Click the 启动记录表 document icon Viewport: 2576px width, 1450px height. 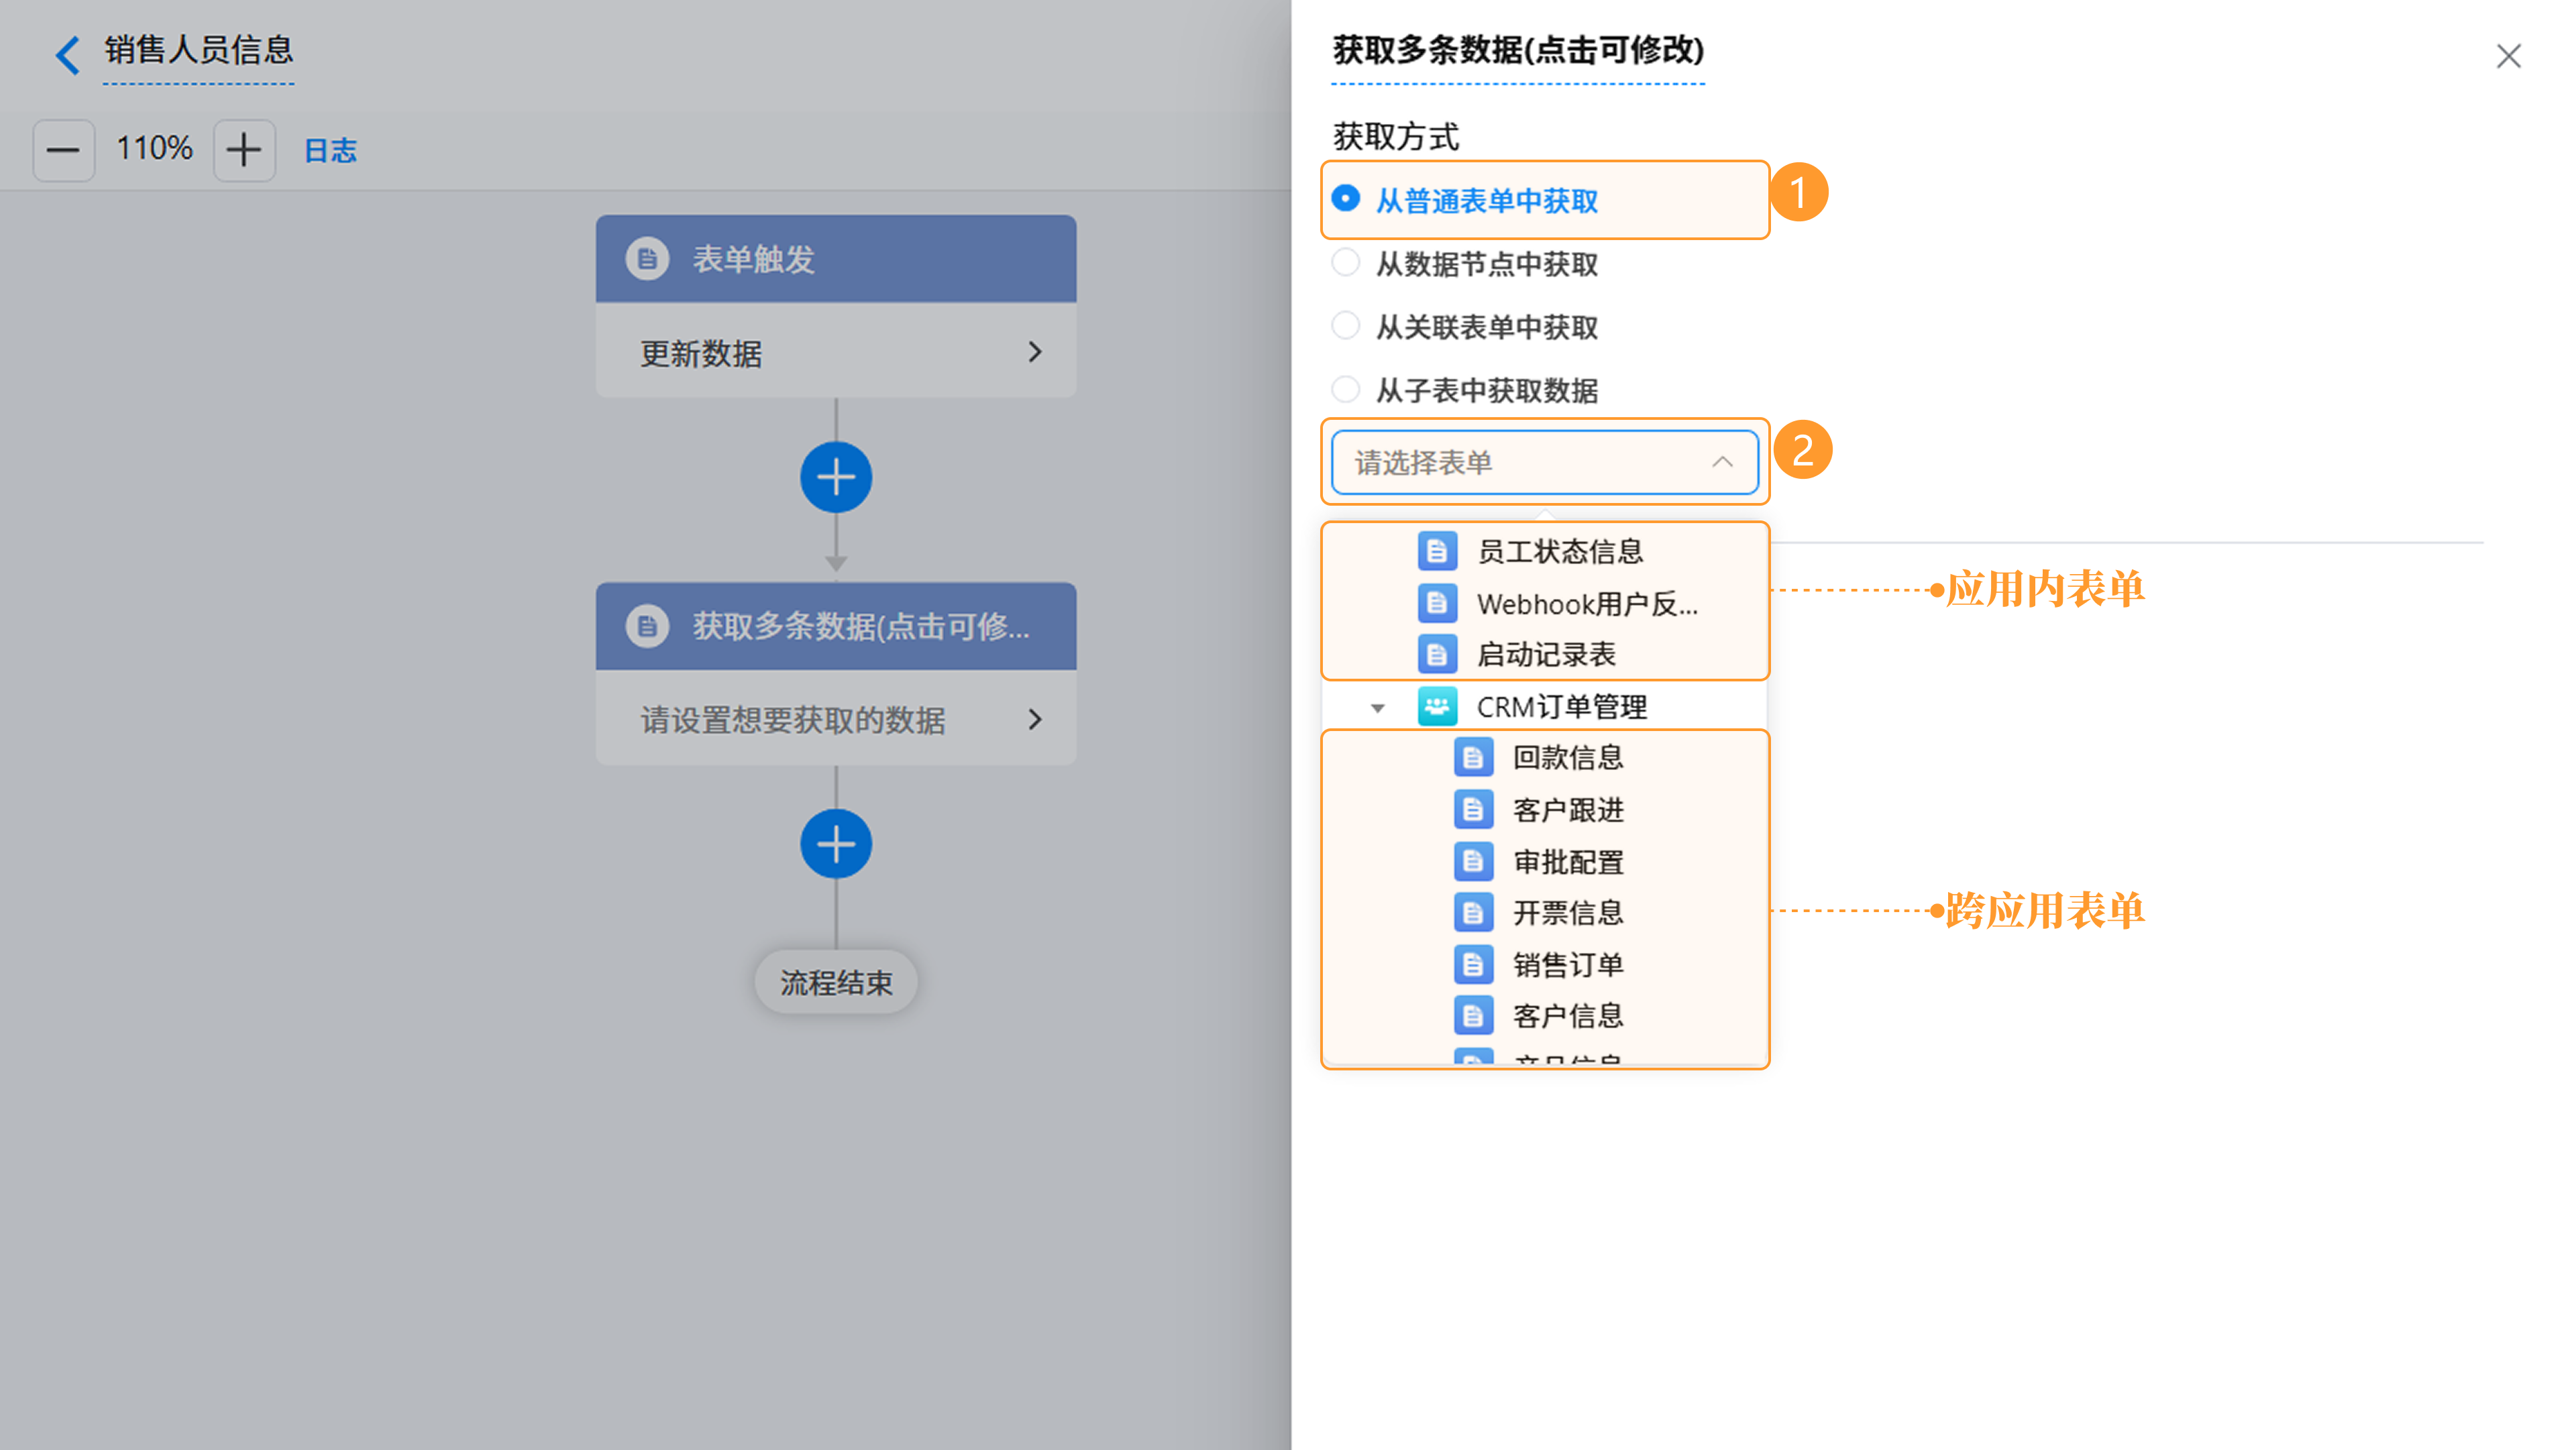coord(1437,654)
